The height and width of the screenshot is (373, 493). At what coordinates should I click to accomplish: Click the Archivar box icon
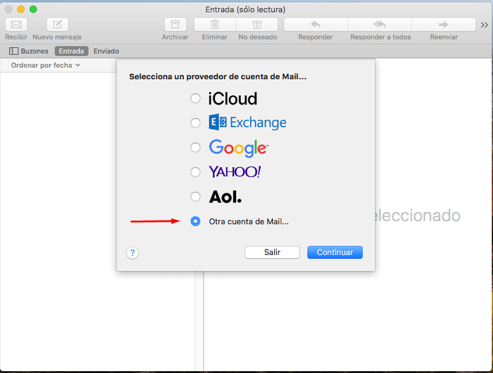(x=175, y=25)
